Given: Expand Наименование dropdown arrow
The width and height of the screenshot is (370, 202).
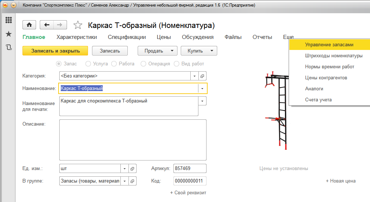Looking at the screenshot, I should [202, 89].
